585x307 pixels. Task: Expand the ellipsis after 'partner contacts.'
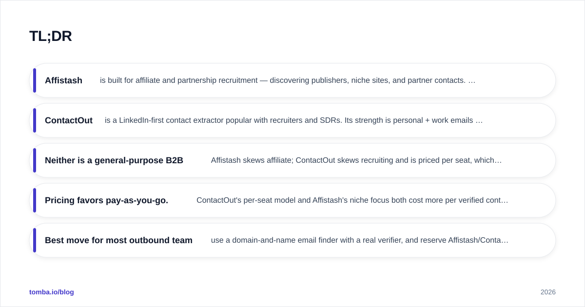click(472, 80)
